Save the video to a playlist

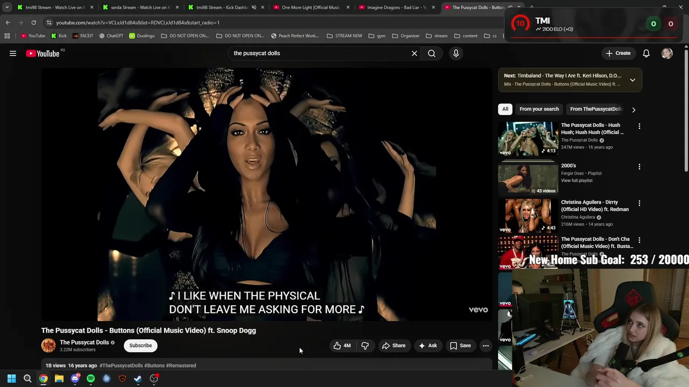460,346
